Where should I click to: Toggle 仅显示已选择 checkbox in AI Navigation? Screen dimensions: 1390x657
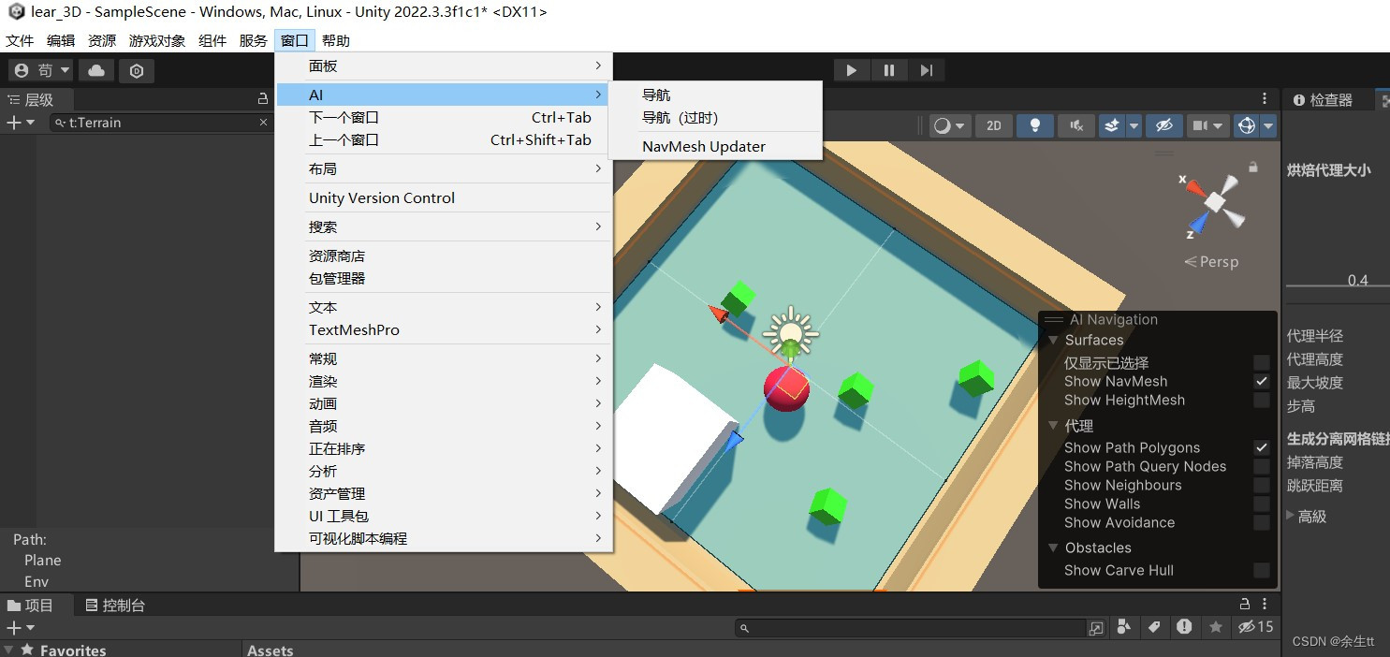click(1262, 362)
